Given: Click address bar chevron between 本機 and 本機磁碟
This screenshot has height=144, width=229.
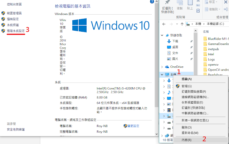Looking at the screenshot, I should click(x=204, y=24).
